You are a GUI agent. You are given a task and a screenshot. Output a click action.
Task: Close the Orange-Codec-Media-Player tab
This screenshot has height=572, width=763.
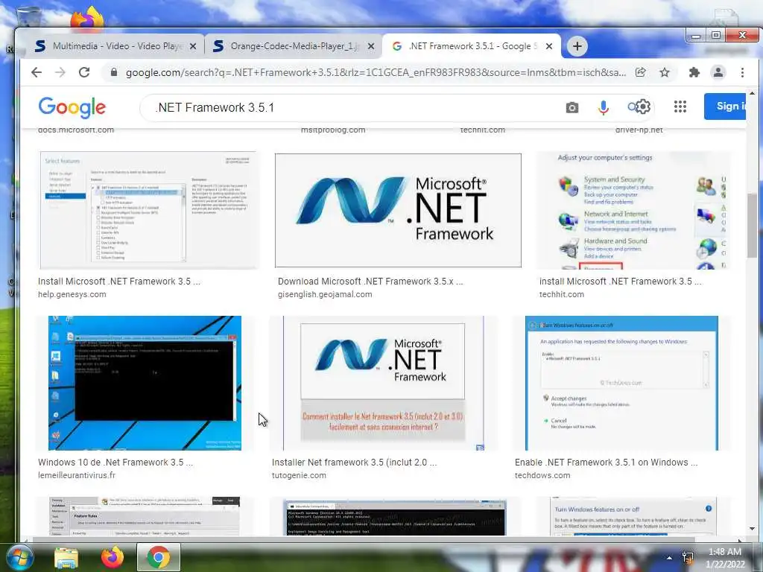pos(371,46)
